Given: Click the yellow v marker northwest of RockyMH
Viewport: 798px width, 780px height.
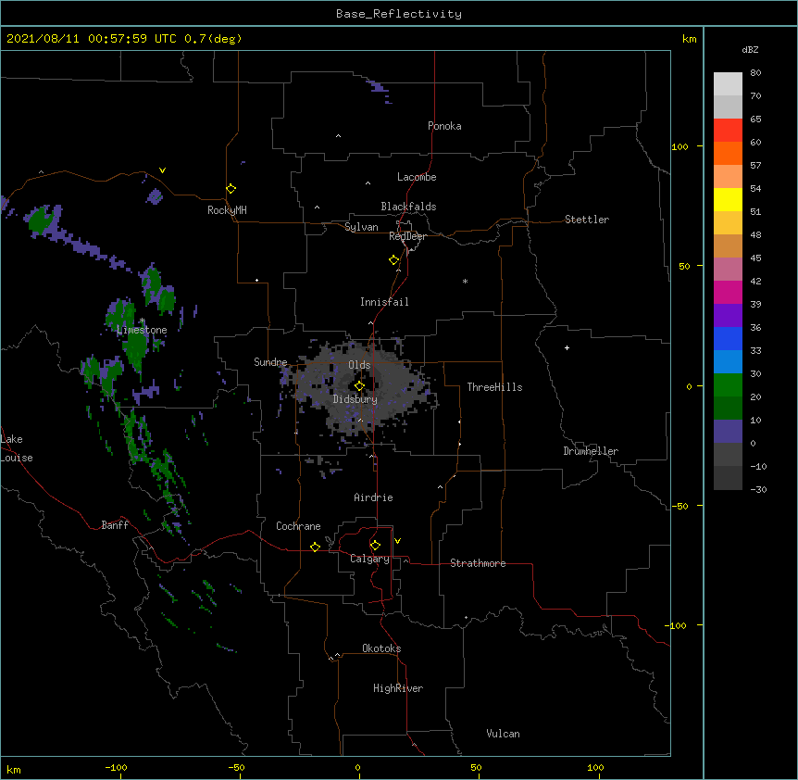Looking at the screenshot, I should (162, 170).
